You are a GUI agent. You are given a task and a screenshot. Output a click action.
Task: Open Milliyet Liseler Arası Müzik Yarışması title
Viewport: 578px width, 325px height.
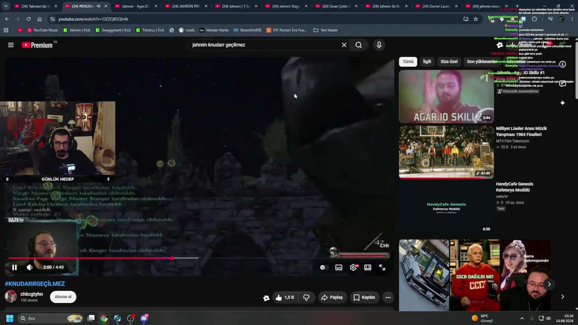522,131
